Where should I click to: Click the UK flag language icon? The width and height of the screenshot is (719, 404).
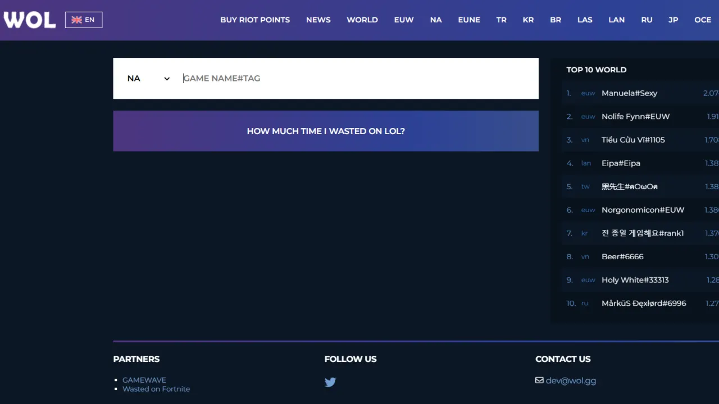point(77,20)
